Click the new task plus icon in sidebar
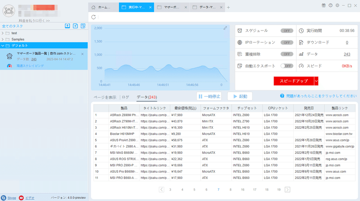 75,26
